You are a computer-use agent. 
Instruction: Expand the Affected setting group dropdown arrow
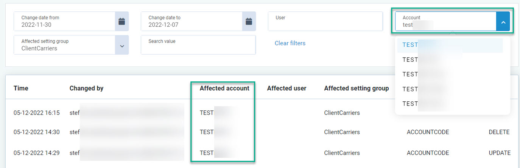click(121, 46)
